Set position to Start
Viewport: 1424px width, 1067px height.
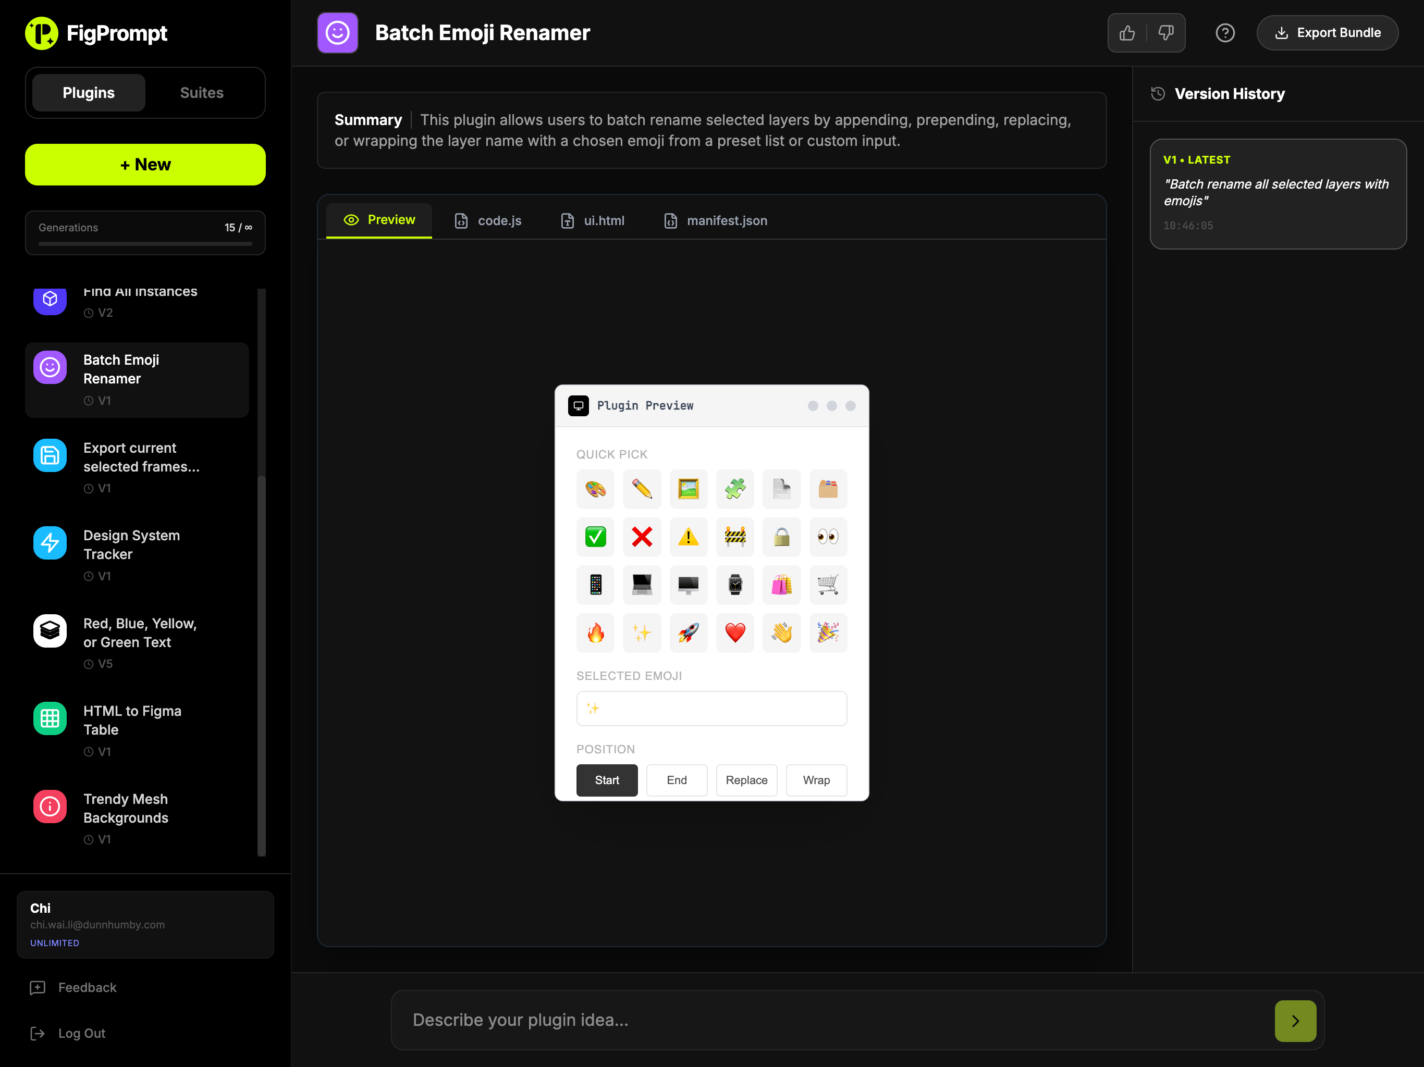point(606,780)
